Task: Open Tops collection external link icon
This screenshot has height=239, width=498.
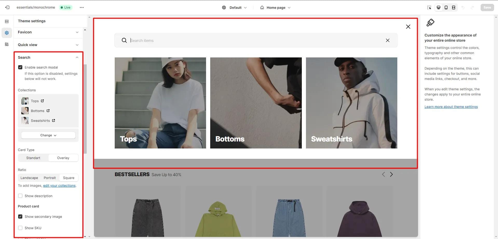Action: coord(42,101)
